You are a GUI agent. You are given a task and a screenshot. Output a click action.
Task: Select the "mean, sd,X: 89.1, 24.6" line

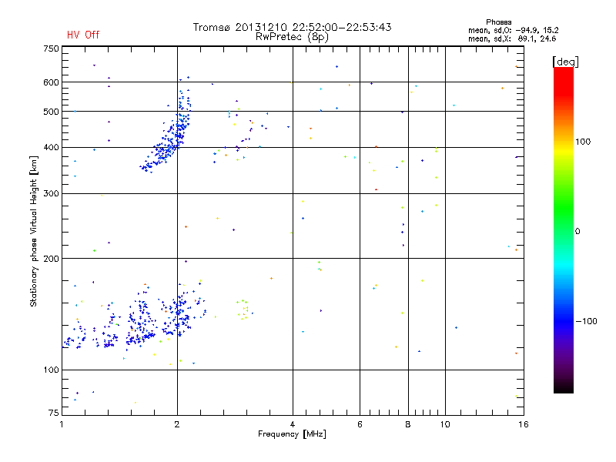(512, 38)
